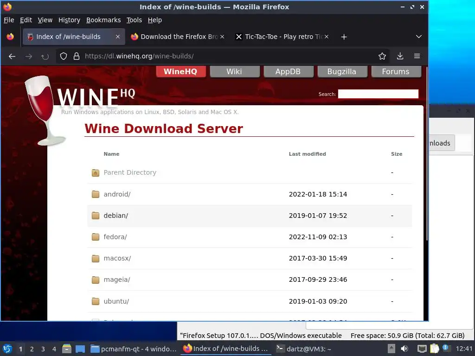Go to Bugzilla via navigation button
The width and height of the screenshot is (475, 356).
[x=342, y=71]
